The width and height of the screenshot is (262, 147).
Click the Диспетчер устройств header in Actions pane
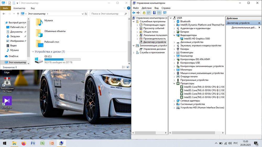point(243,23)
